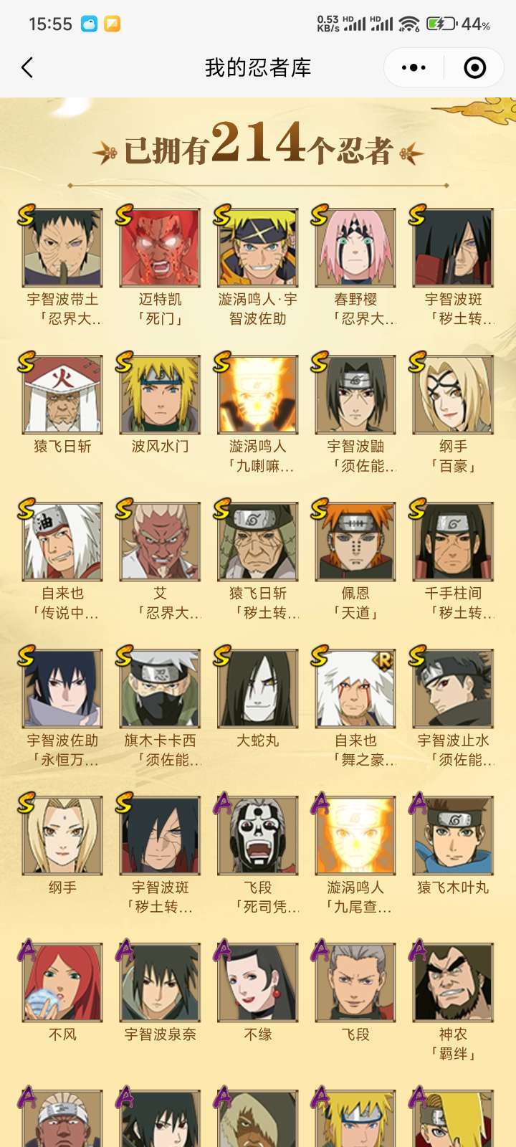Image resolution: width=516 pixels, height=1147 pixels.
Task: Open the 不风 red-haired ninja portrait
Action: point(62,982)
